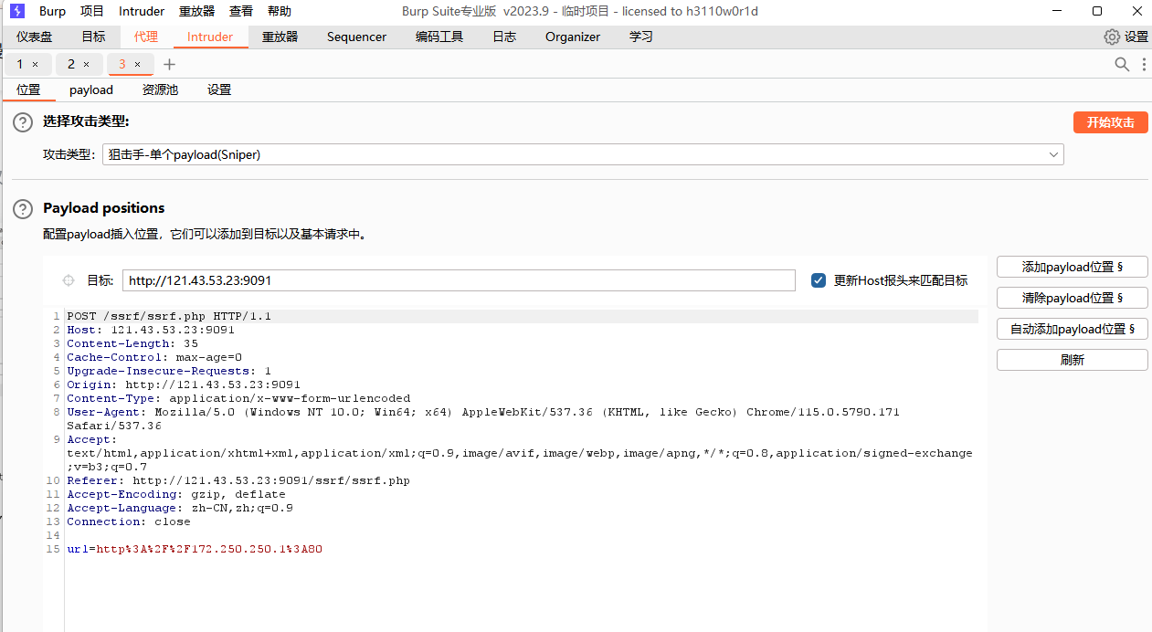Click help icon beside Payload positions

click(x=23, y=208)
